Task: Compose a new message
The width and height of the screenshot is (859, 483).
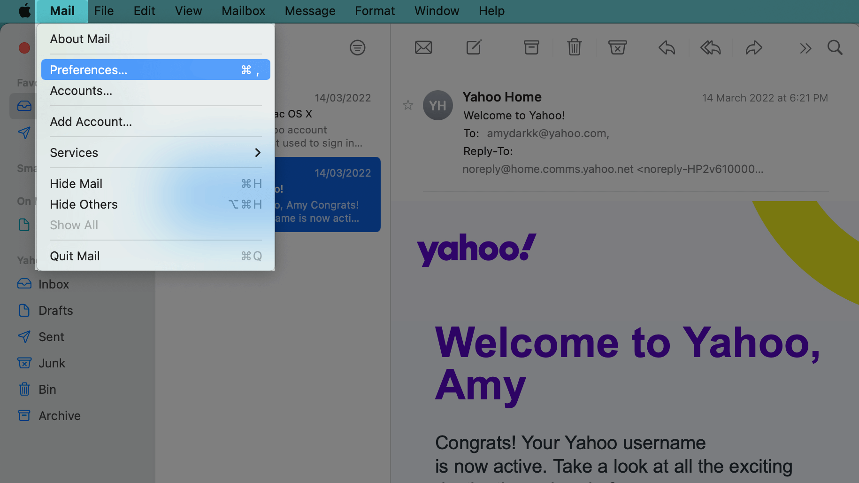Action: [x=474, y=47]
